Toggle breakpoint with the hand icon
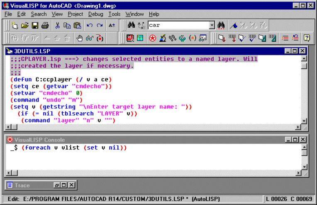The width and height of the screenshot is (317, 205). click(79, 38)
